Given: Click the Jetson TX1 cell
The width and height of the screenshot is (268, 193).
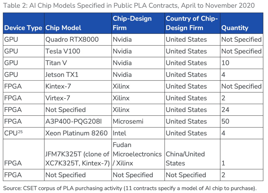Looking at the screenshot, I should click(x=62, y=75).
